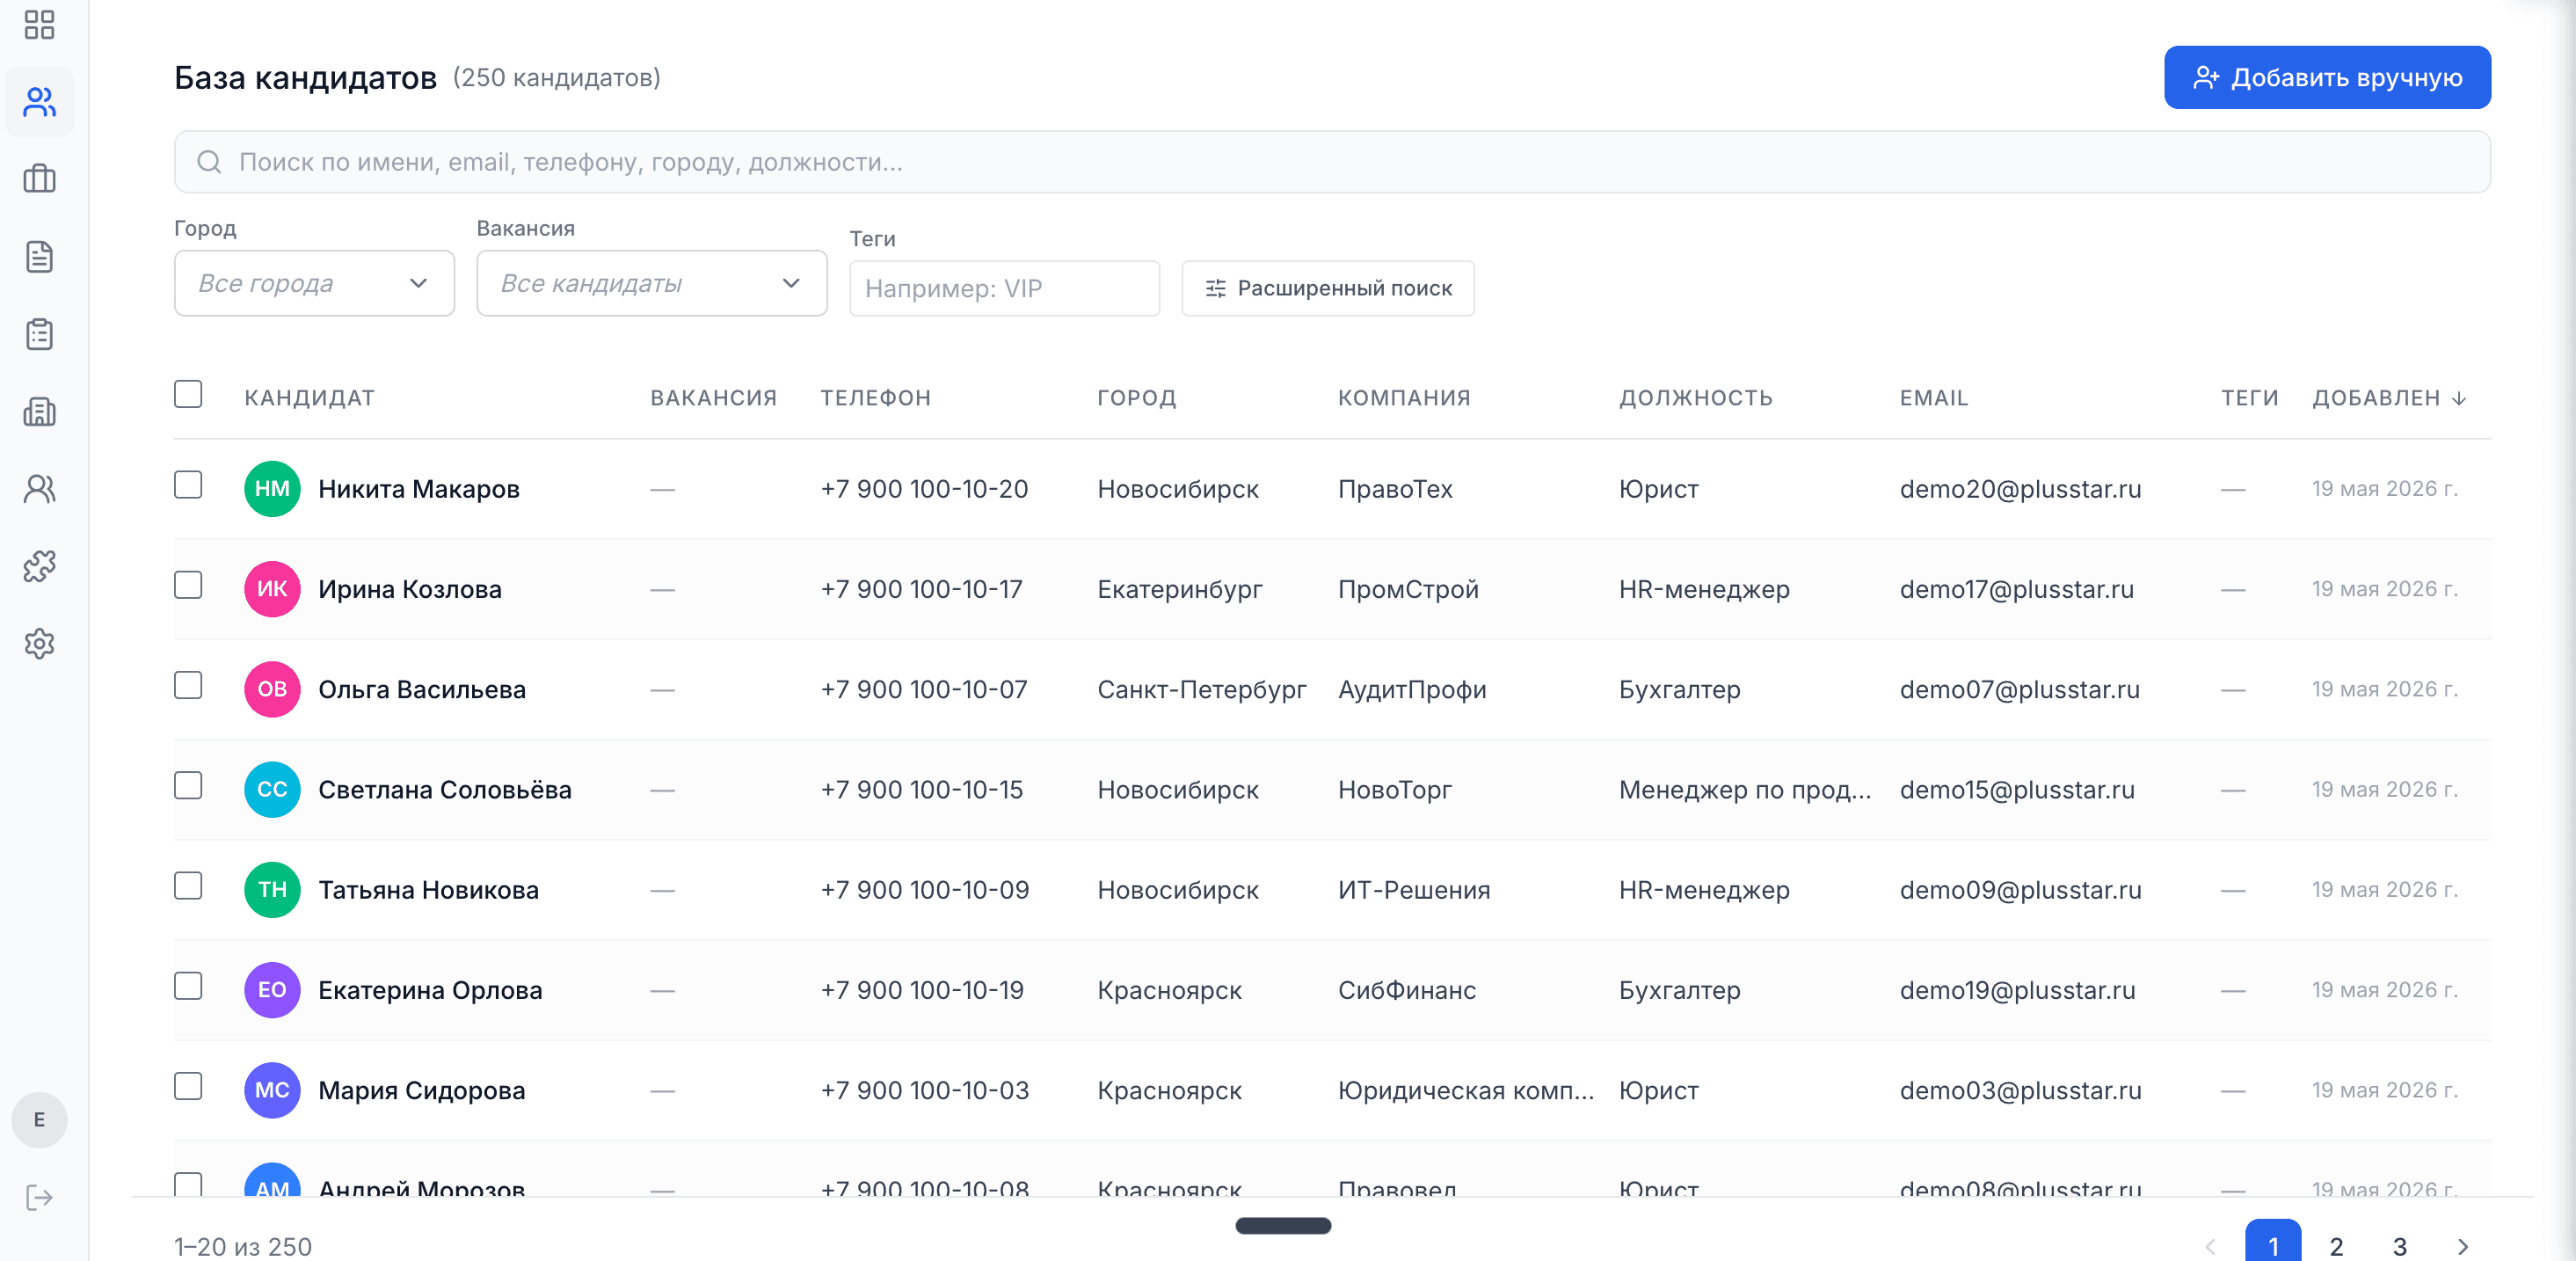Click position 'Менеджер по прод...'

(x=1745, y=789)
